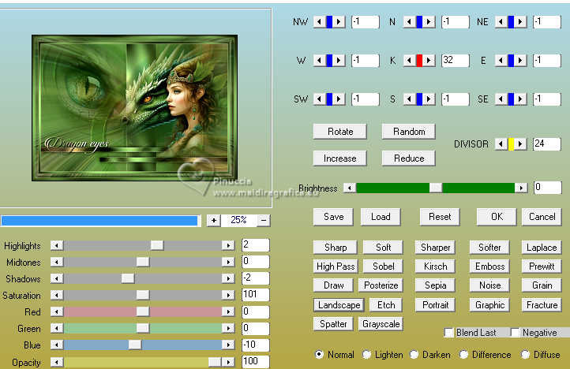Screen dimensions: 570x369
Task: Click the Brightness slider handle
Action: click(436, 188)
